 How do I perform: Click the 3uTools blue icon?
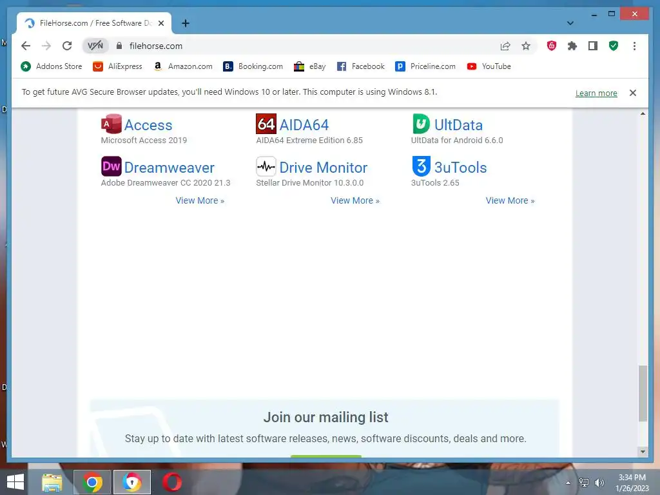(x=421, y=166)
